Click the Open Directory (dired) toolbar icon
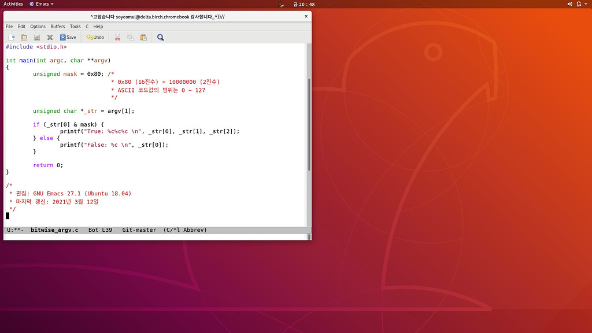The height and width of the screenshot is (333, 592). click(36, 37)
